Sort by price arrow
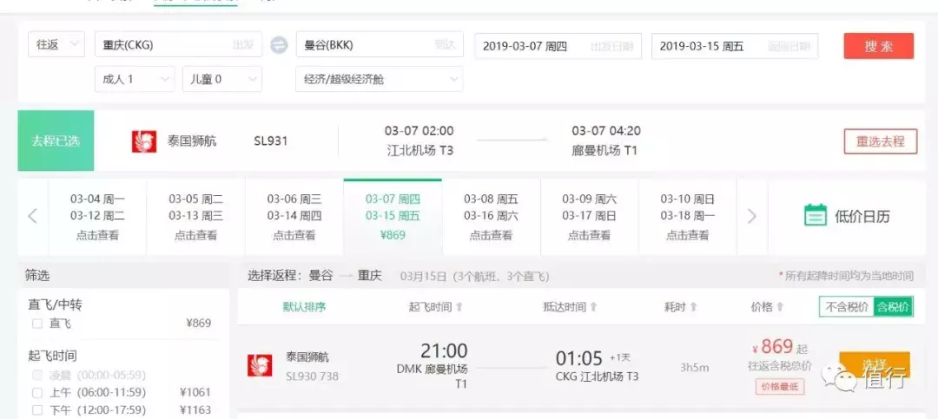 pos(780,307)
